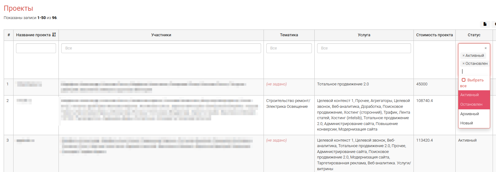Open the Участники filter dropdown
The width and height of the screenshot is (496, 172).
(x=161, y=48)
